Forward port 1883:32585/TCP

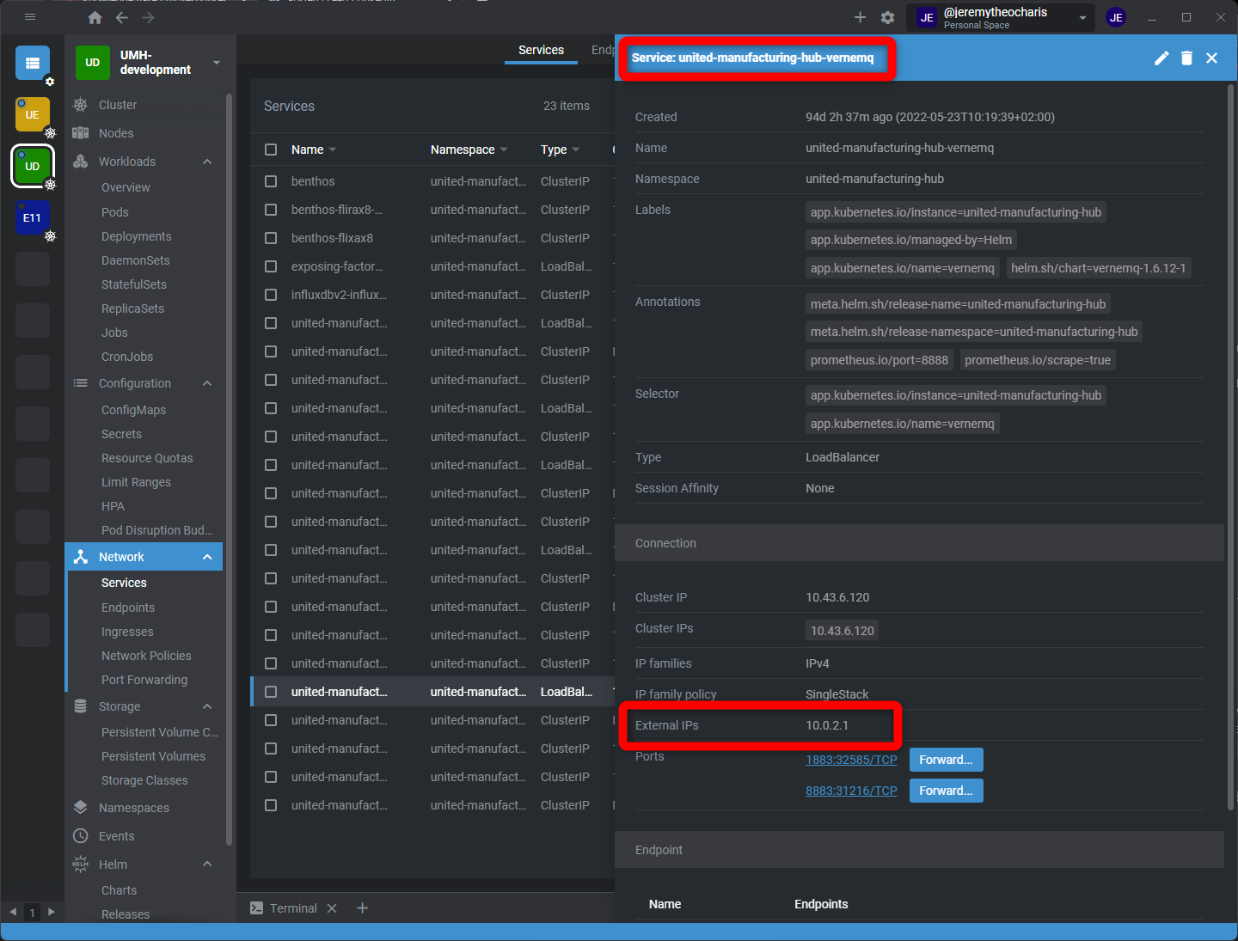click(x=946, y=760)
